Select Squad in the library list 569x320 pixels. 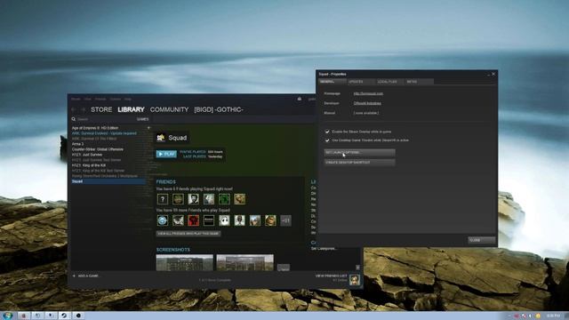click(x=108, y=181)
